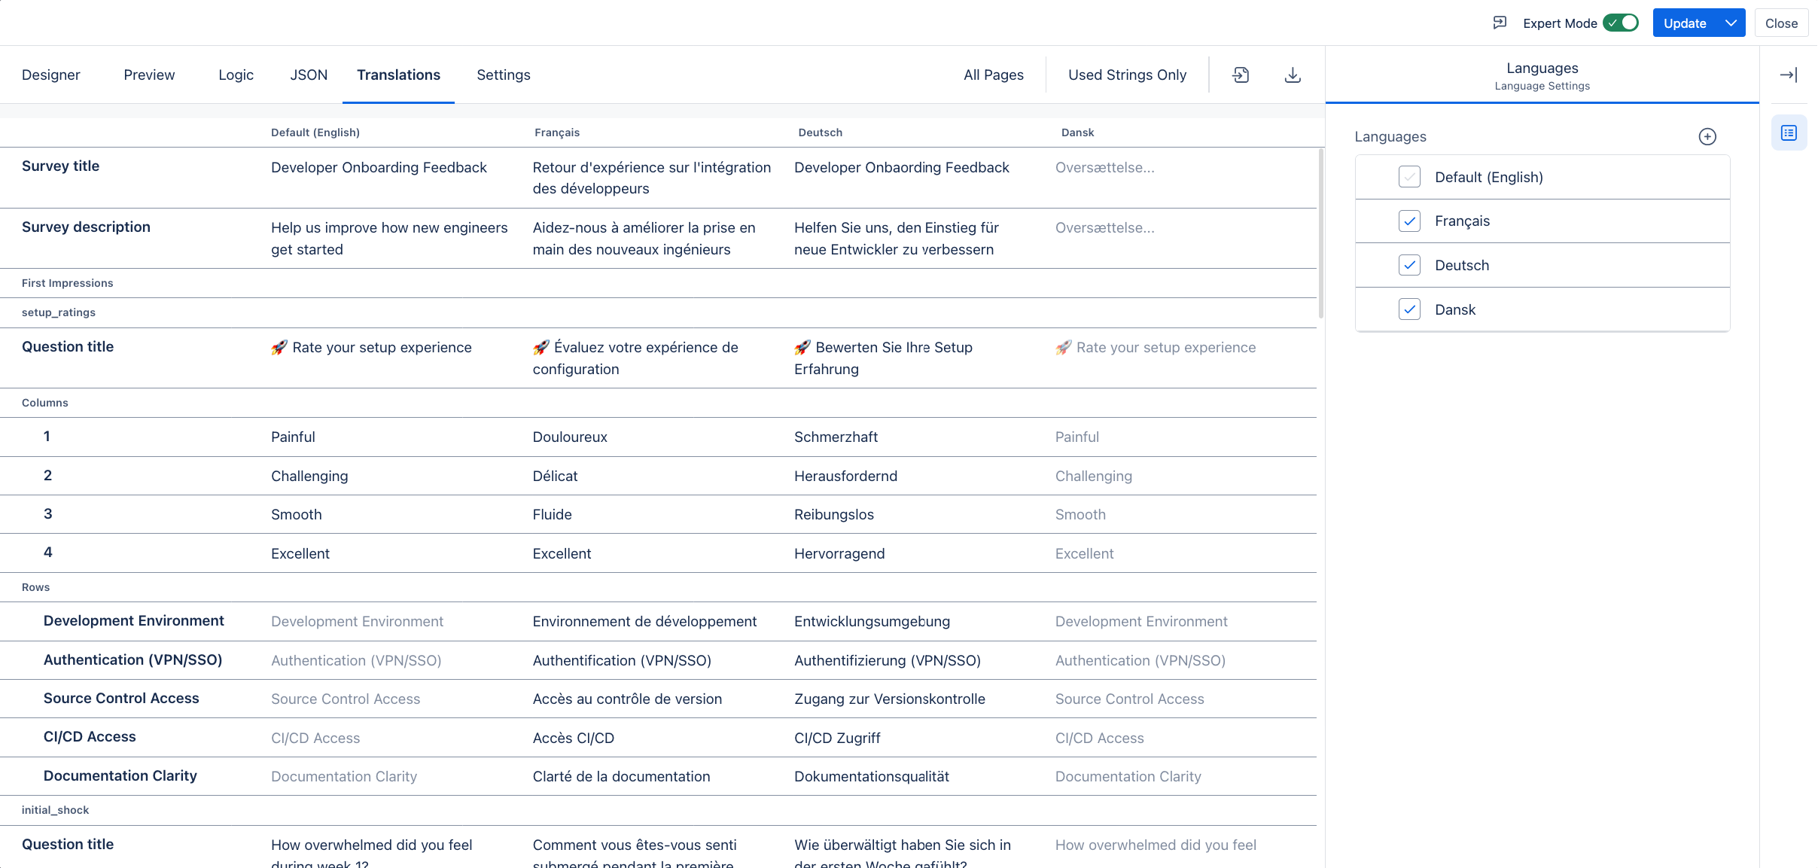Uncheck the Deutsch language checkbox
Image resolution: width=1818 pixels, height=868 pixels.
coord(1409,265)
